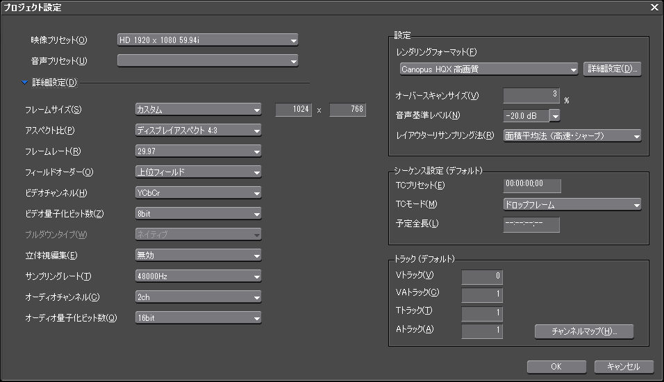Open チャンネルマップ(H)... button
The height and width of the screenshot is (382, 664).
coord(584,331)
